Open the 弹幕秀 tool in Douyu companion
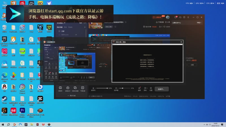 point(60,89)
